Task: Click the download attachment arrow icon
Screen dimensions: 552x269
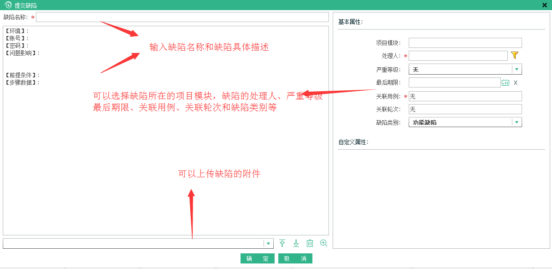Action: click(296, 243)
